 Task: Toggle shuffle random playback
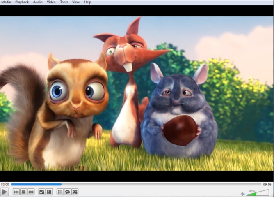click(75, 192)
